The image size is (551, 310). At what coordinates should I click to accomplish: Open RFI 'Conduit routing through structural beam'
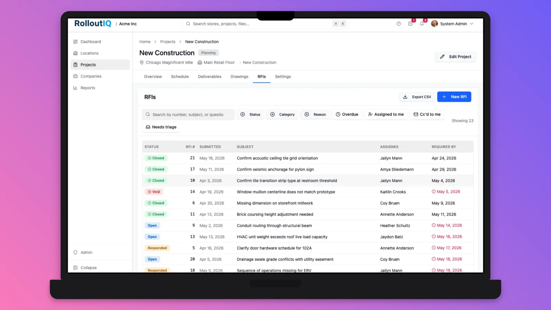tap(274, 226)
